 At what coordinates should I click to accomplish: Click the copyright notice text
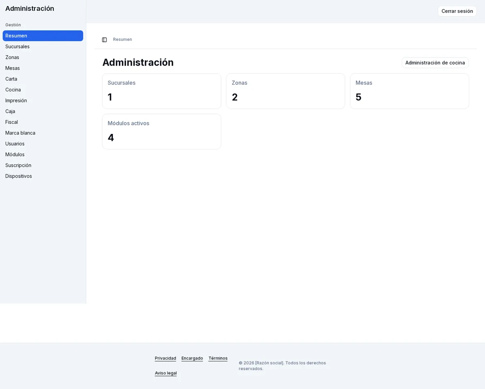click(x=282, y=366)
